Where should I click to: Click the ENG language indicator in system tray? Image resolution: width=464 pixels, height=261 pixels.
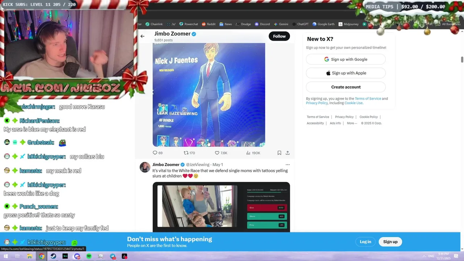tap(431, 256)
